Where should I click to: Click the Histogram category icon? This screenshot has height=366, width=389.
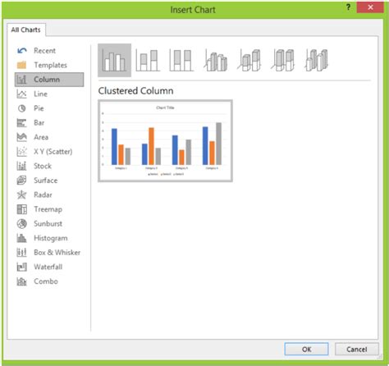coord(22,238)
